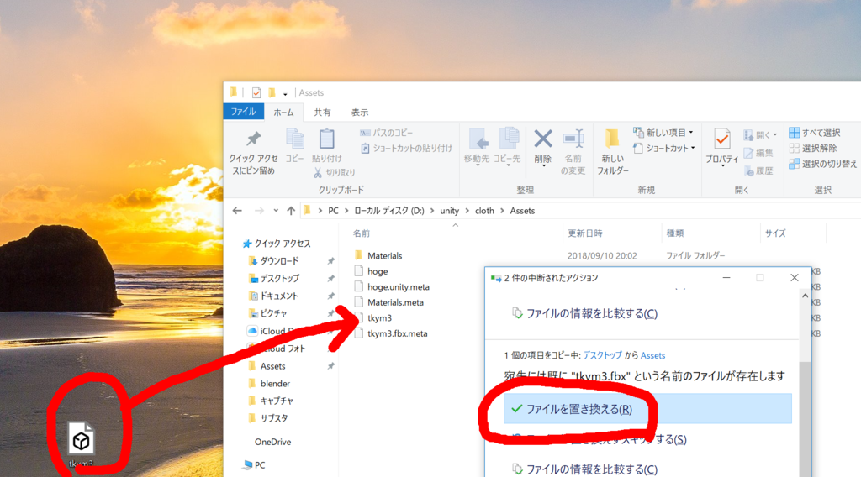Pin to Quick Access ribbon button
861x477 pixels.
(253, 152)
